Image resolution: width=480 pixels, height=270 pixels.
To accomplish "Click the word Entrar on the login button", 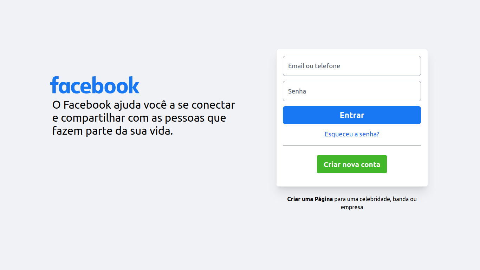I will [352, 115].
